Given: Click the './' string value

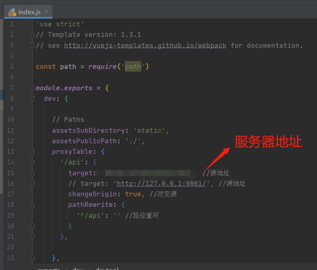Looking at the screenshot, I should tap(133, 141).
